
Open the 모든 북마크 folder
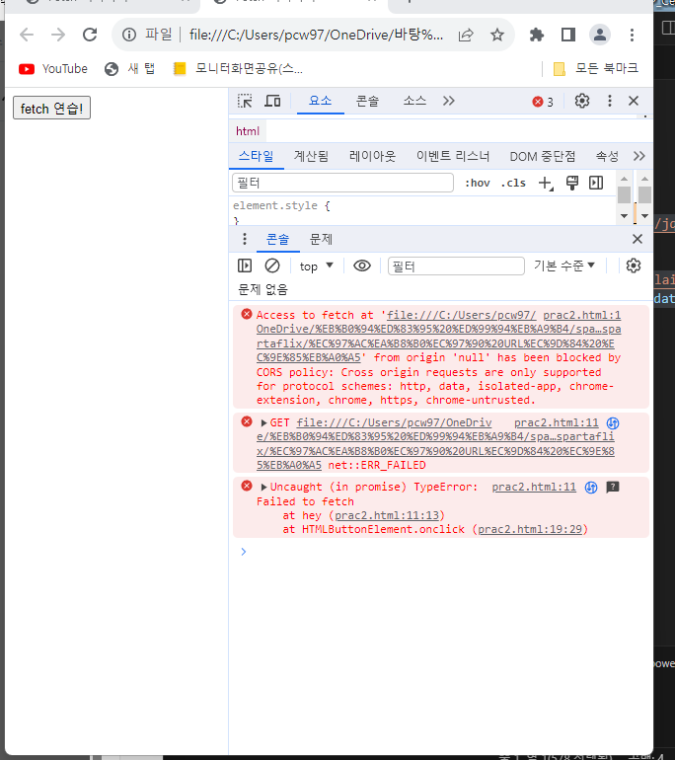pos(596,69)
